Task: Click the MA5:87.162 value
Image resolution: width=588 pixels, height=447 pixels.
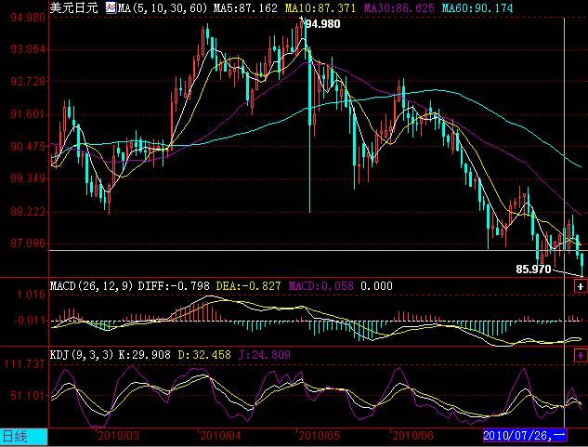Action: pyautogui.click(x=245, y=7)
